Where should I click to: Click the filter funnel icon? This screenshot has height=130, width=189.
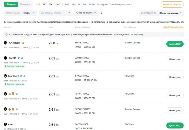tap(102, 13)
